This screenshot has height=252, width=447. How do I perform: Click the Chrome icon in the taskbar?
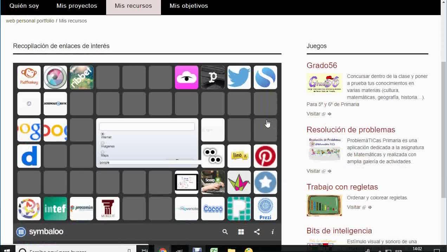coord(162,250)
